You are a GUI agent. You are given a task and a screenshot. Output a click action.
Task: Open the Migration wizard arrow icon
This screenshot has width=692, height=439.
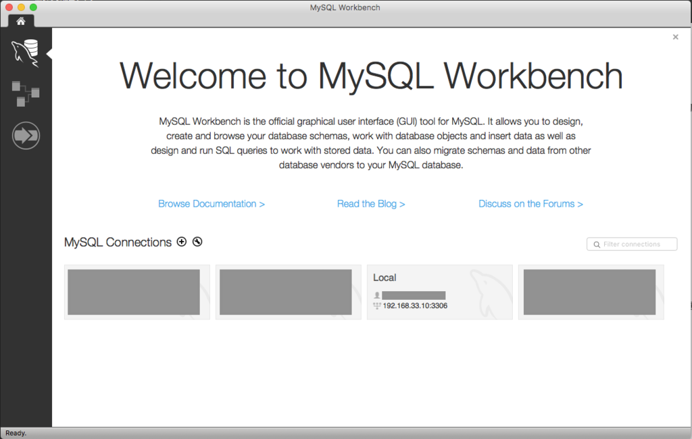pyautogui.click(x=26, y=136)
